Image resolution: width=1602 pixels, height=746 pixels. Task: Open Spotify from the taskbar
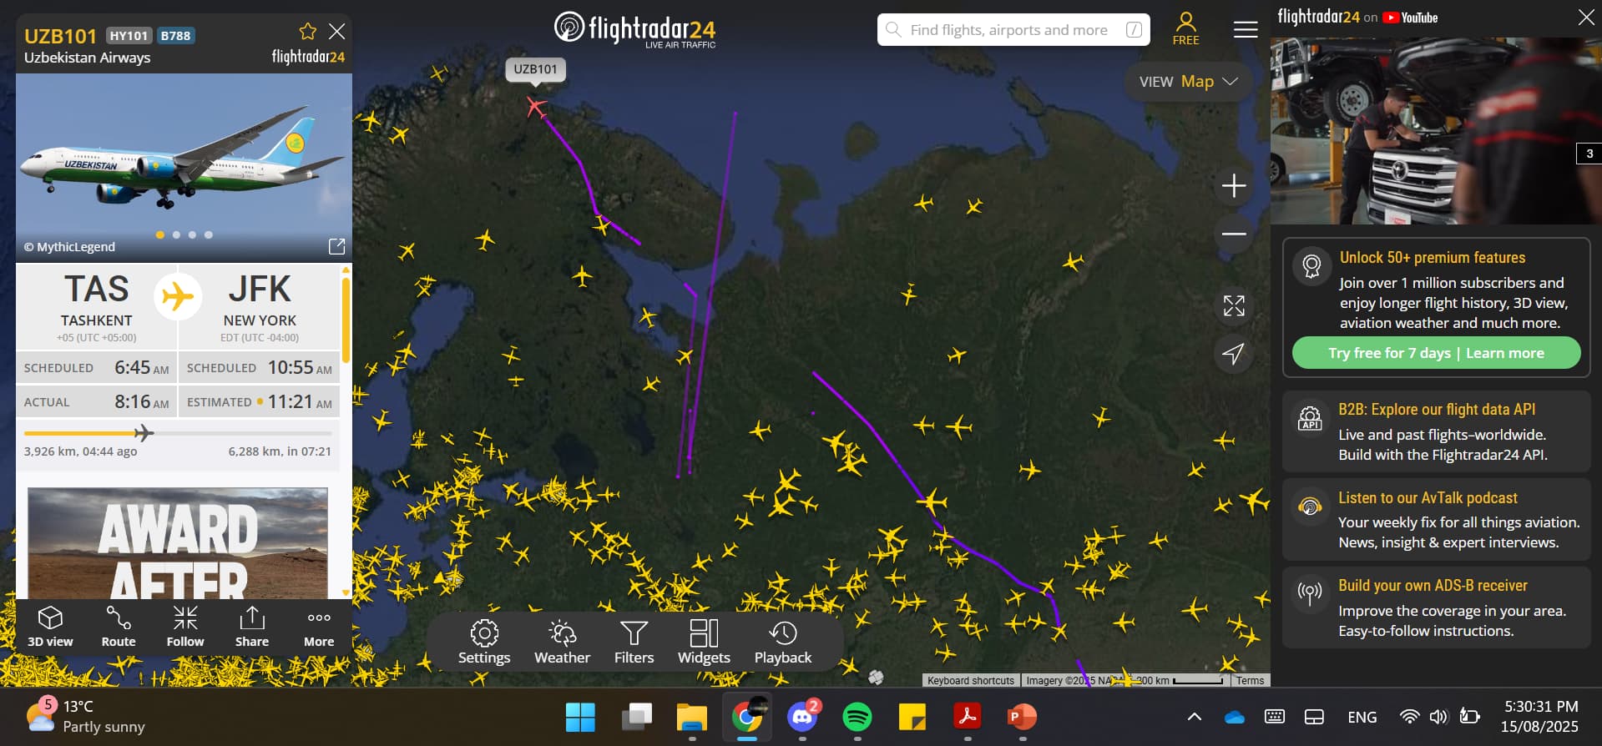(x=857, y=718)
